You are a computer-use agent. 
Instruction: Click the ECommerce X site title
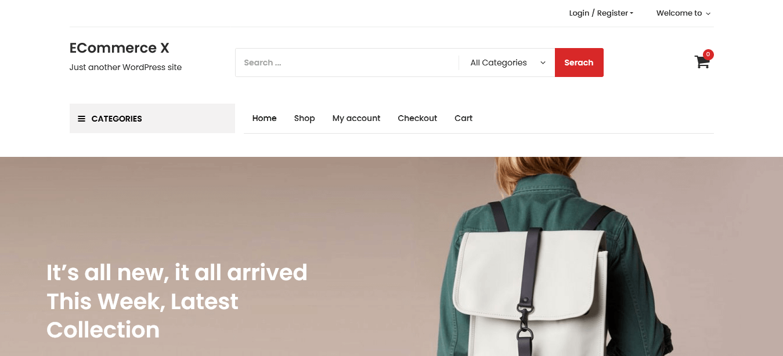click(119, 48)
